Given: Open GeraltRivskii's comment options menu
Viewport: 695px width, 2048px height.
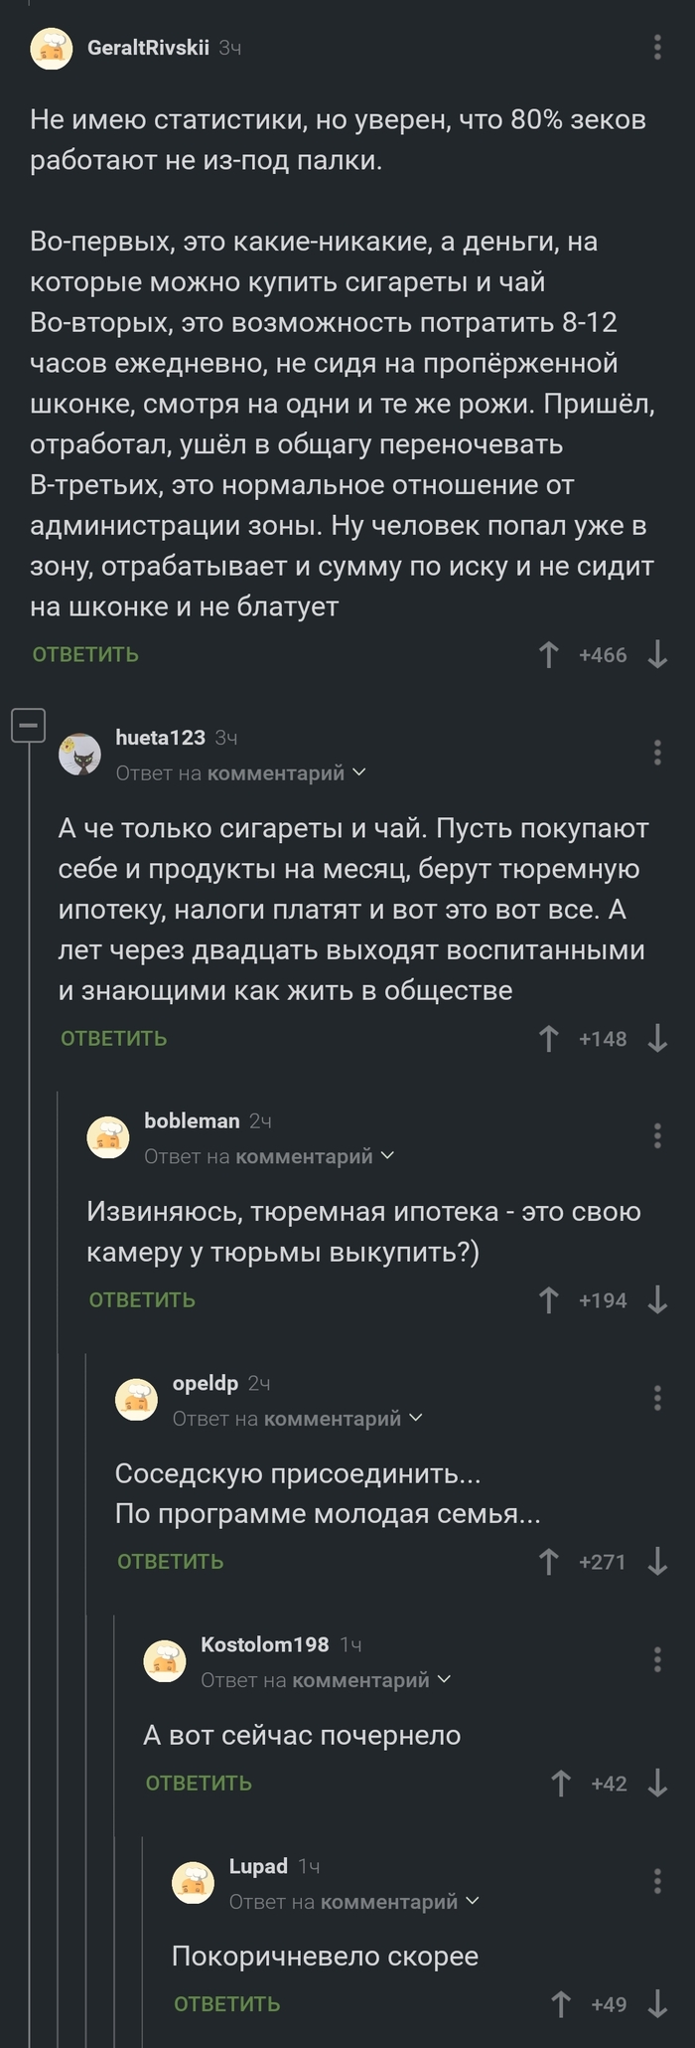Looking at the screenshot, I should pos(656,48).
